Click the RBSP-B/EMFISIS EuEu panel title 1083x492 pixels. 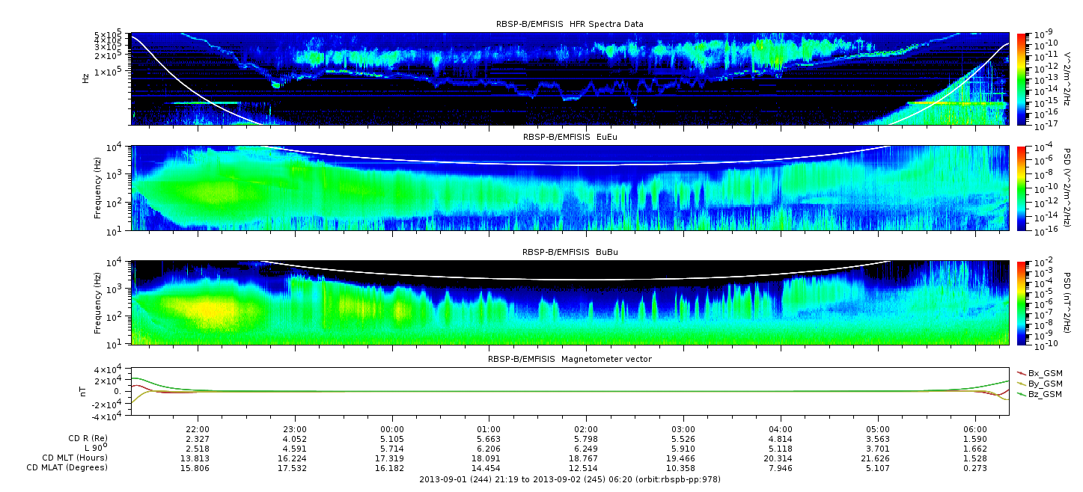(570, 137)
